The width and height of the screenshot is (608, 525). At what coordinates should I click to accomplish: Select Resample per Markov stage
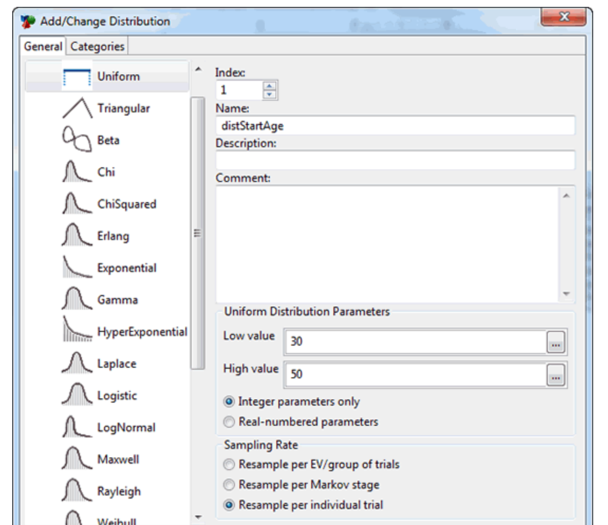(x=229, y=484)
